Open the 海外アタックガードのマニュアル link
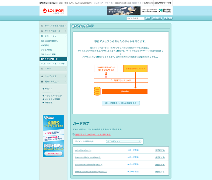Image resolution: width=212 pixels, height=180 pixels. pyautogui.click(x=92, y=134)
